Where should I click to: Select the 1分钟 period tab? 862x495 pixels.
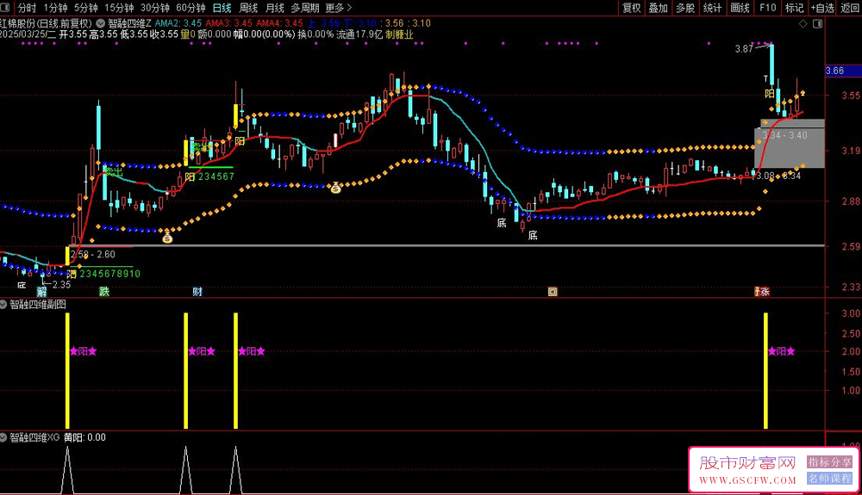click(x=55, y=8)
